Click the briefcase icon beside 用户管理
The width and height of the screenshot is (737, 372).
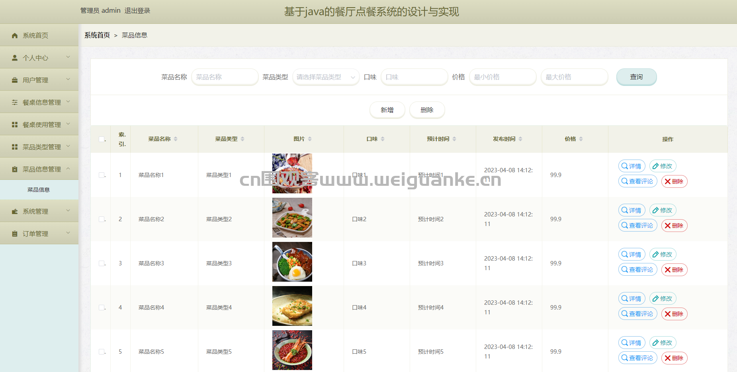click(15, 80)
